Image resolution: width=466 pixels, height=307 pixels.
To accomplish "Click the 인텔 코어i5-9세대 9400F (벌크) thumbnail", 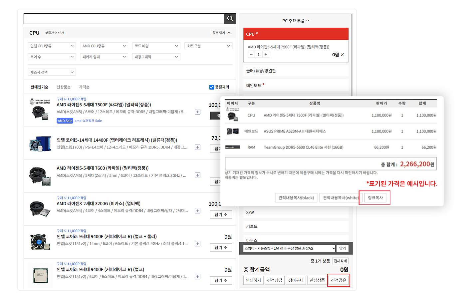I will tap(41, 275).
